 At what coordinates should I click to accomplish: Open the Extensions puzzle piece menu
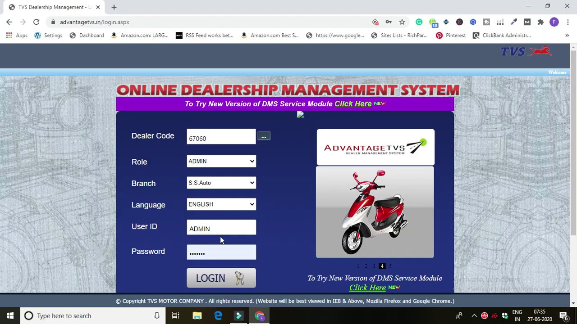point(540,22)
